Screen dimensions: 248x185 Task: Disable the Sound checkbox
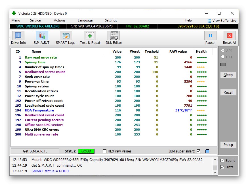pos(222,160)
